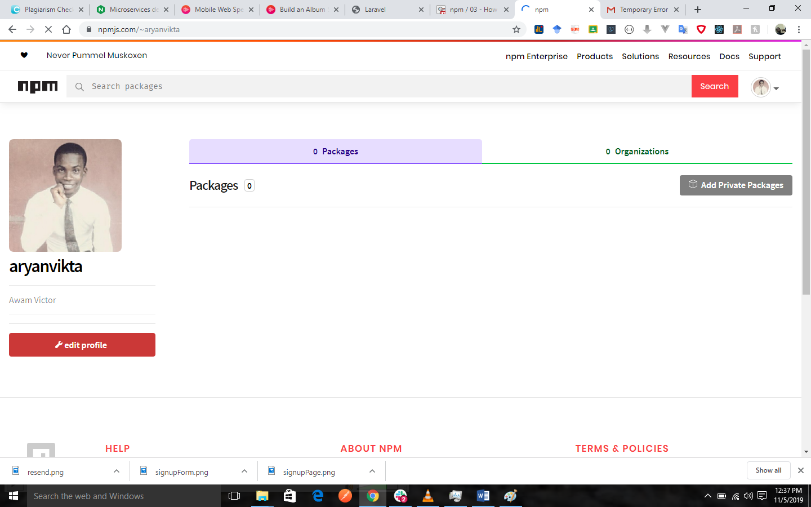This screenshot has width=811, height=507.
Task: Click the browser back arrow
Action: coord(12,29)
